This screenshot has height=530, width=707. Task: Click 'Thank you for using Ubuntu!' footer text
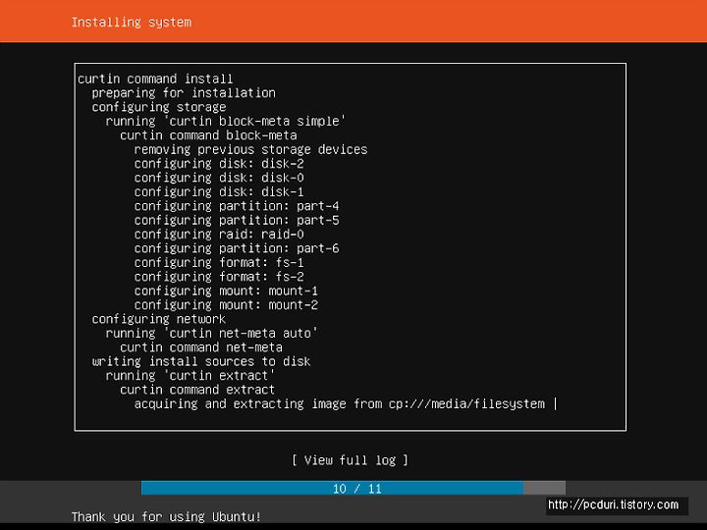coord(166,516)
